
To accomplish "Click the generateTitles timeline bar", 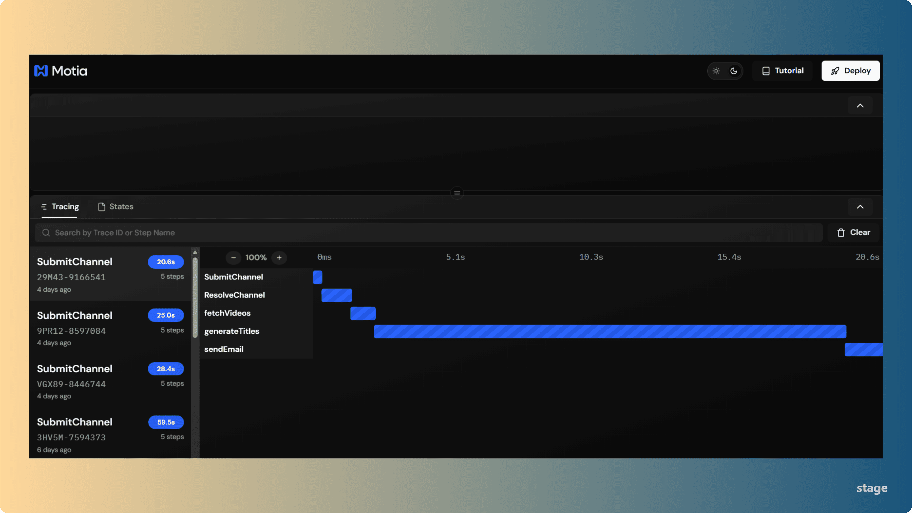I will pos(610,331).
